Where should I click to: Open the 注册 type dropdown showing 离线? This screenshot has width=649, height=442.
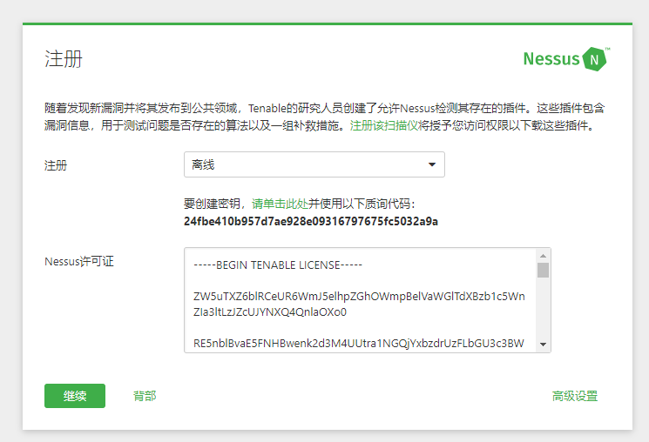[314, 164]
